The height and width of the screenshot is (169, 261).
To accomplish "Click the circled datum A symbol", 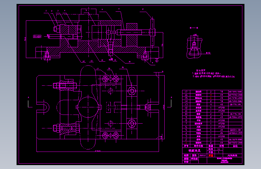I will [x=157, y=61].
